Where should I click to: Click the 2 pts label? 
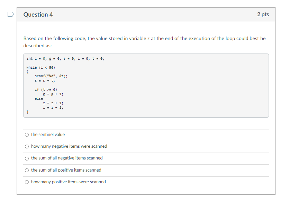pyautogui.click(x=264, y=14)
